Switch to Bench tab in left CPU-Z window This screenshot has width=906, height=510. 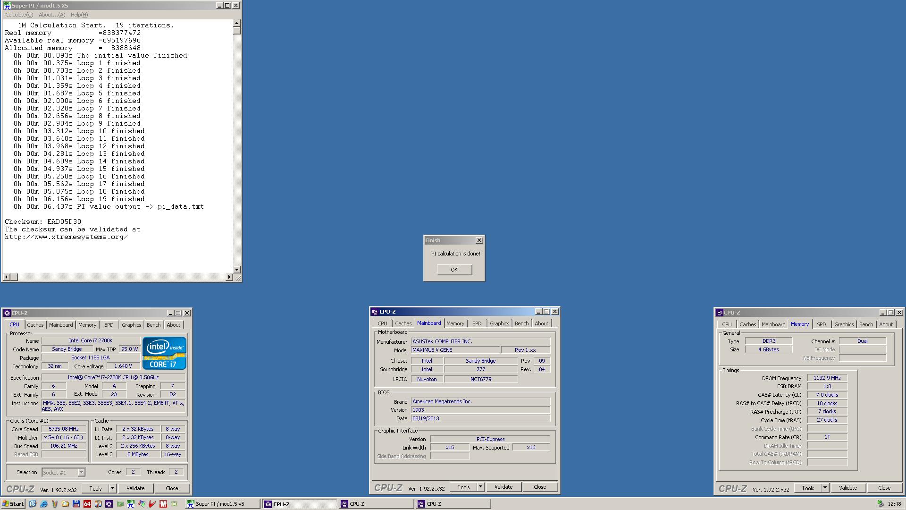[x=153, y=325]
